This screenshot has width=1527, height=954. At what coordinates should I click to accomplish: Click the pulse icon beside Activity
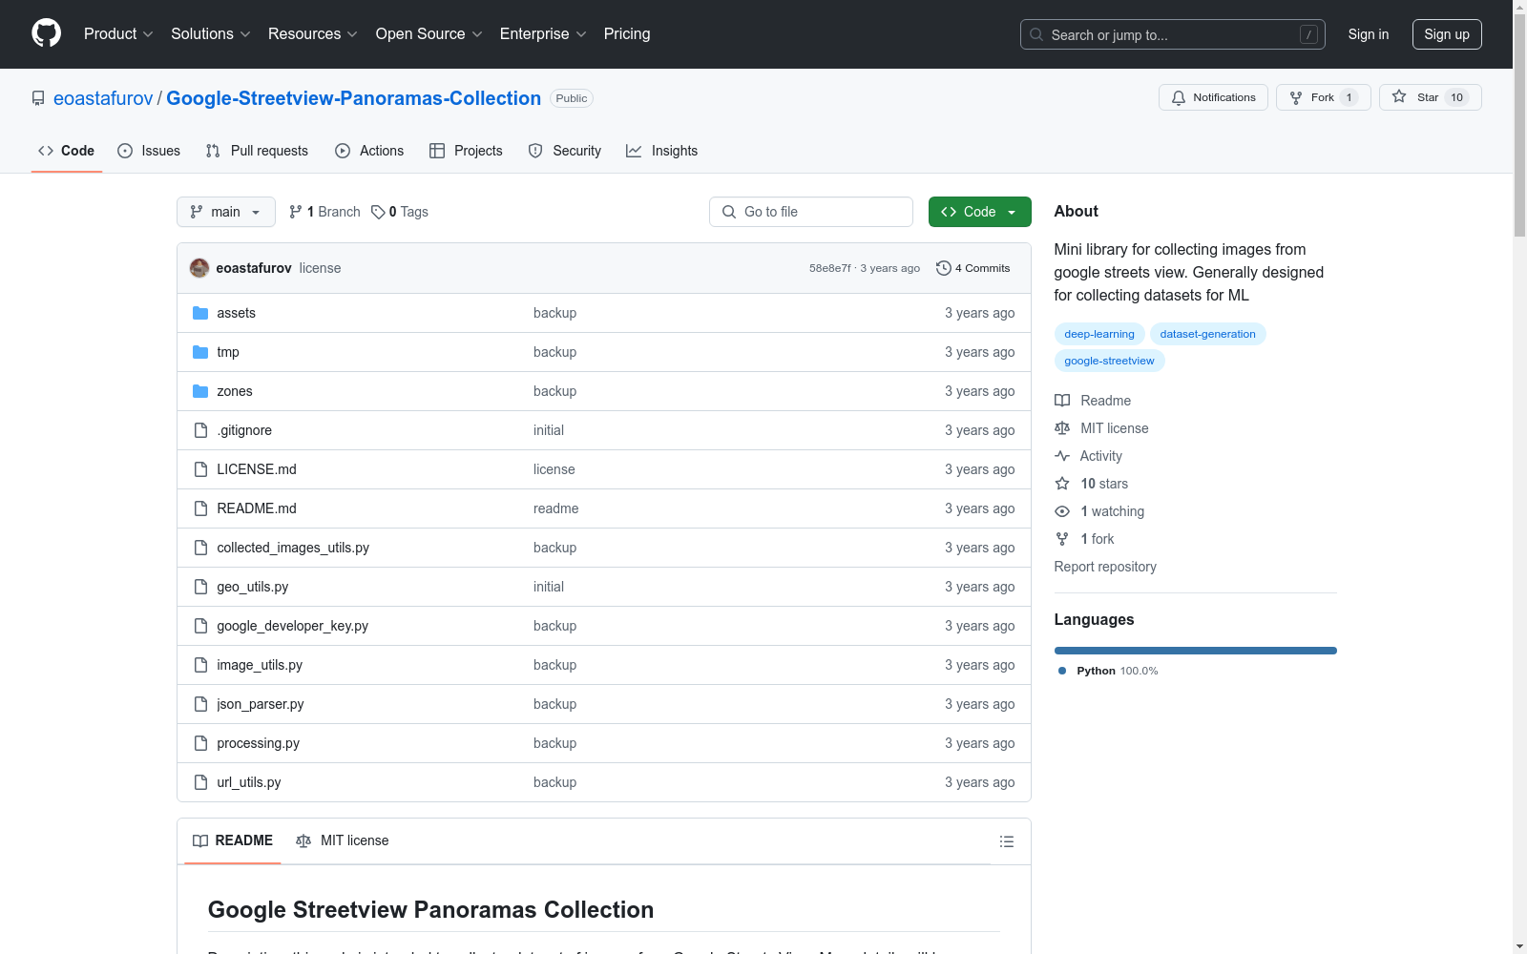1062,456
